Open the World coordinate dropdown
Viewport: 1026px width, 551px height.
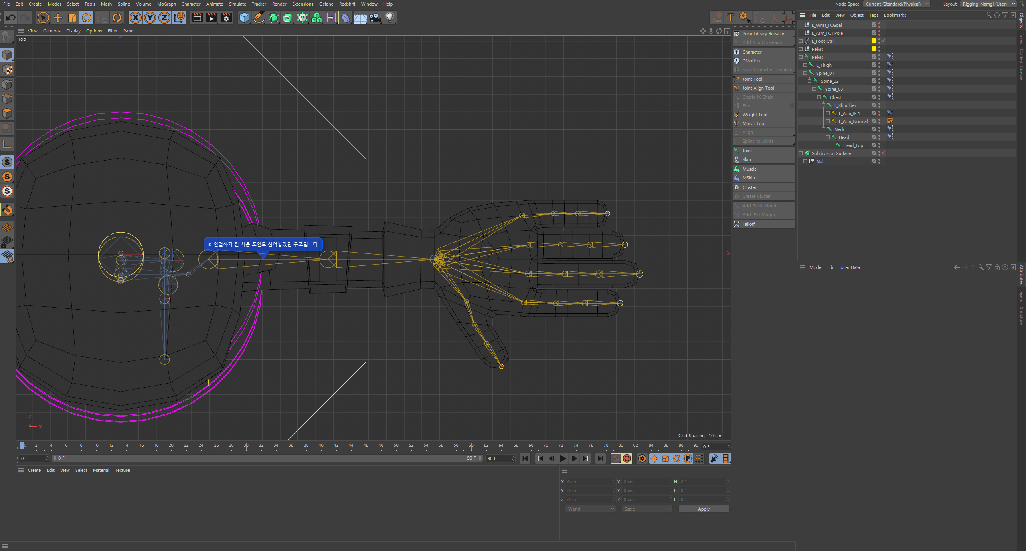click(x=591, y=509)
